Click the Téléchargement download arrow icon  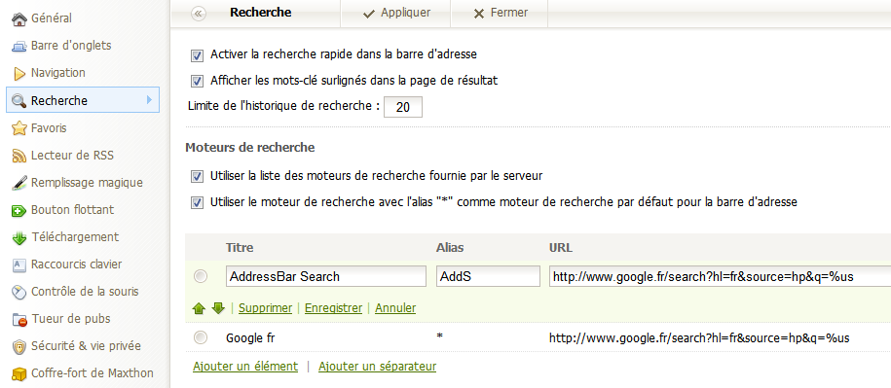pos(19,237)
